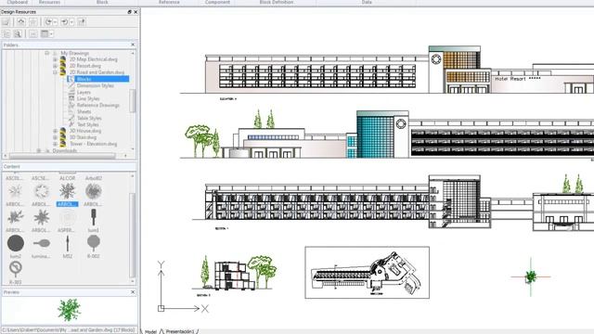
Task: Open the Sheets tree item
Action: (84, 111)
